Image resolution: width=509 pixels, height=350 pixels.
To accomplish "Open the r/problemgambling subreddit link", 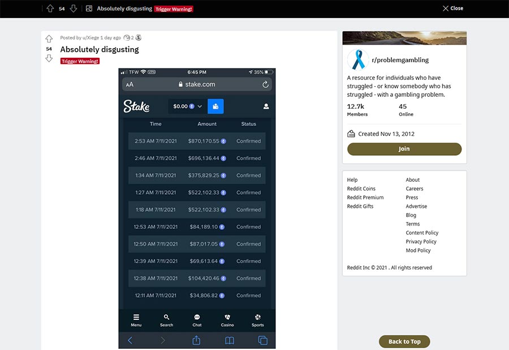I will coord(400,60).
